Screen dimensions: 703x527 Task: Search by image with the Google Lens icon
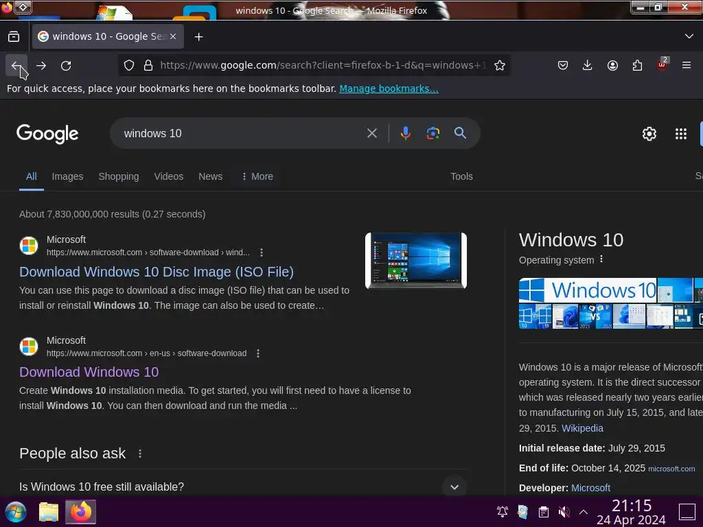[x=433, y=133]
